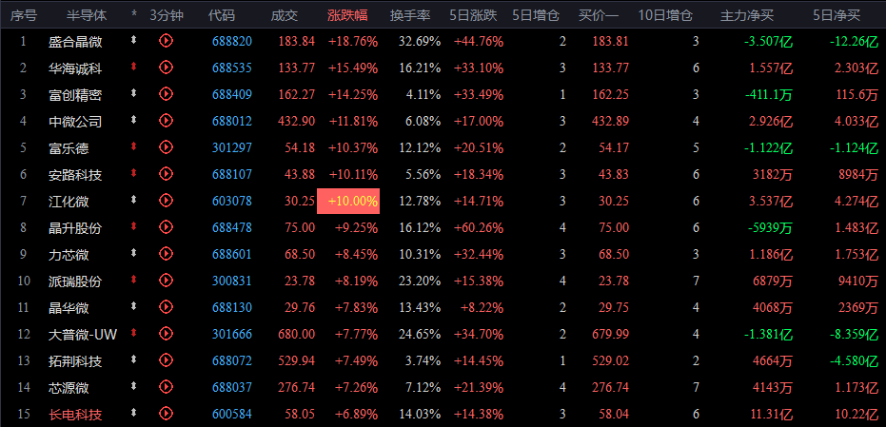
Task: Click the 3分钟 column header
Action: click(x=167, y=15)
